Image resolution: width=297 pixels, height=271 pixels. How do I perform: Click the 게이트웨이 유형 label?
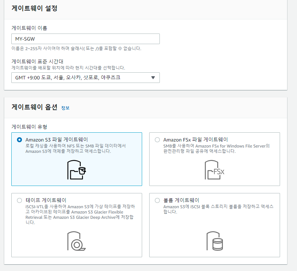pos(29,127)
